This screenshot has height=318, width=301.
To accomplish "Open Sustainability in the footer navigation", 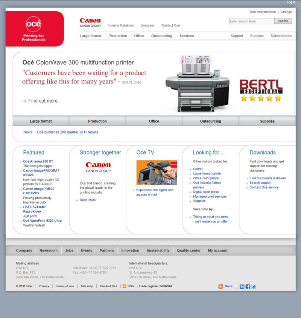I will pos(158,250).
